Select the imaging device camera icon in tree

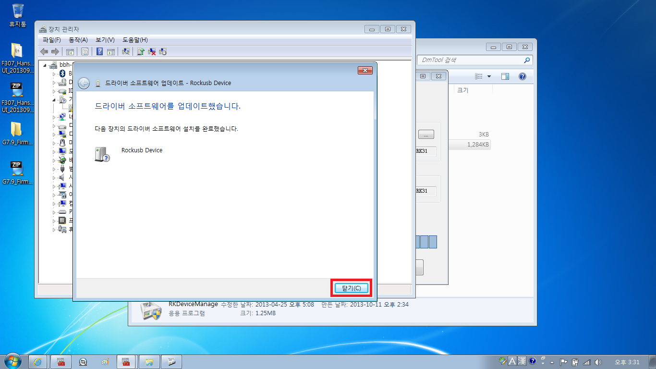tap(62, 195)
